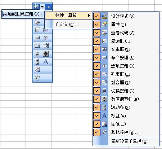Select the checkbox control in the toolbox
Image resolution: width=162 pixels, height=149 pixels.
tap(37, 30)
